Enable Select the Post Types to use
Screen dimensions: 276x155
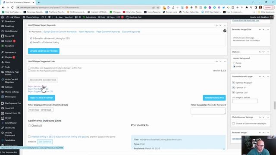tap(29, 71)
